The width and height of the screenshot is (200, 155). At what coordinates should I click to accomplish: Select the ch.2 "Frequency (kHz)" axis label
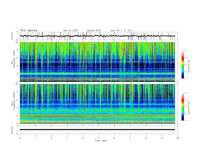pyautogui.click(x=14, y=101)
